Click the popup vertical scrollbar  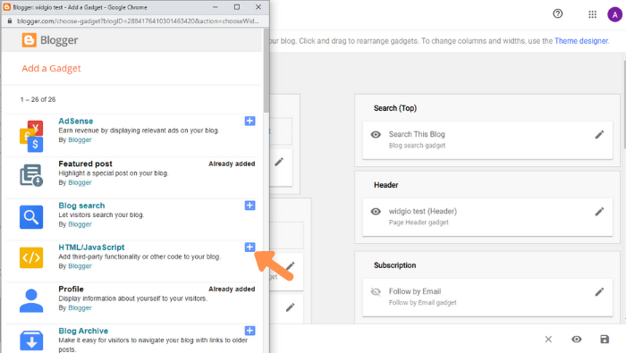point(266,71)
